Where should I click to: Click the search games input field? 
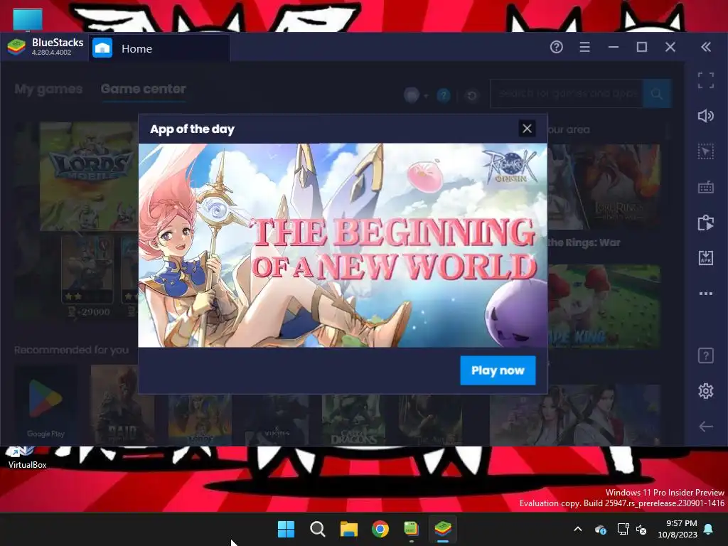click(567, 94)
